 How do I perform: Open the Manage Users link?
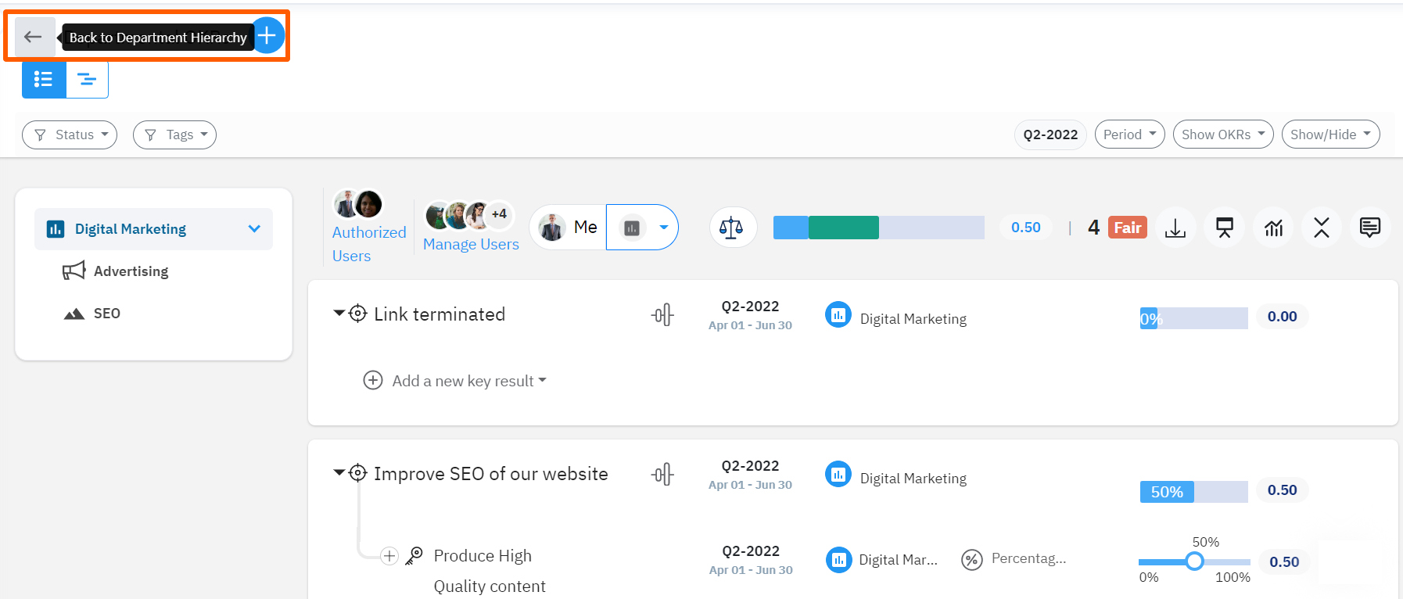471,244
